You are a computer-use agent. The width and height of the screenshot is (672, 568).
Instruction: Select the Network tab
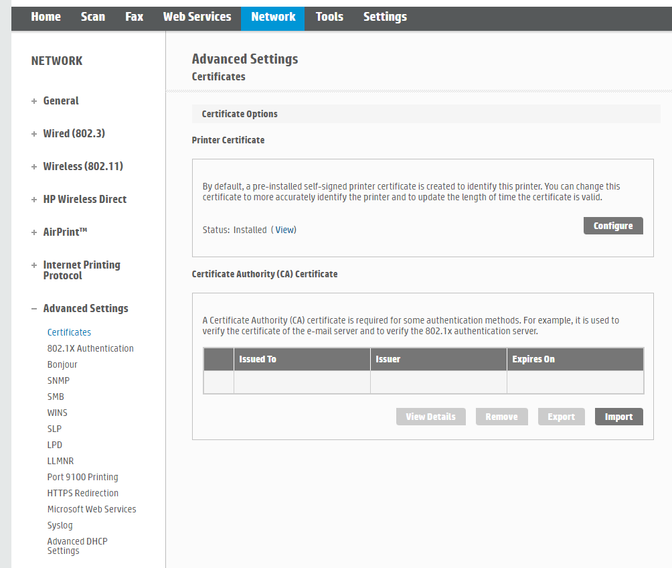point(273,19)
